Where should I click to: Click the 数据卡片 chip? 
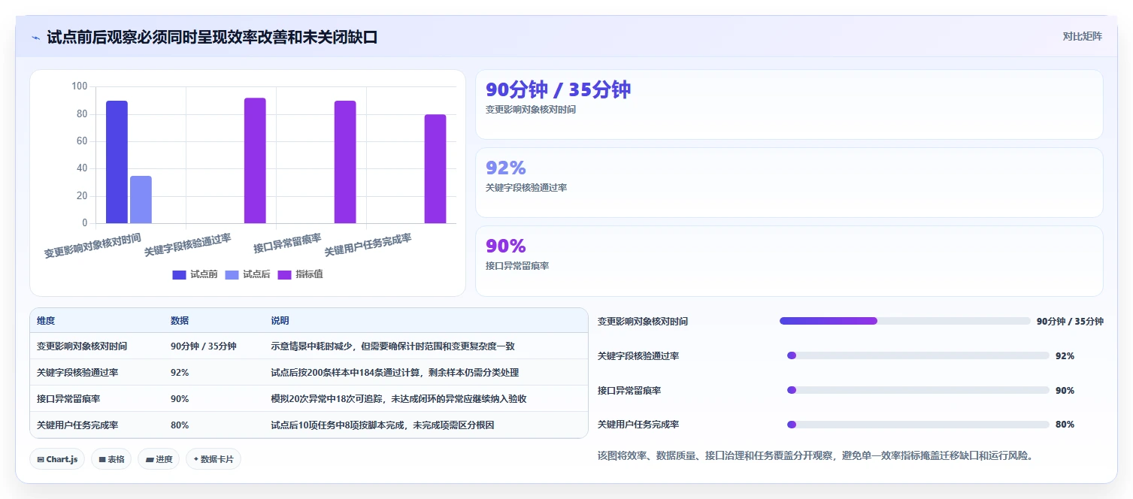click(214, 459)
